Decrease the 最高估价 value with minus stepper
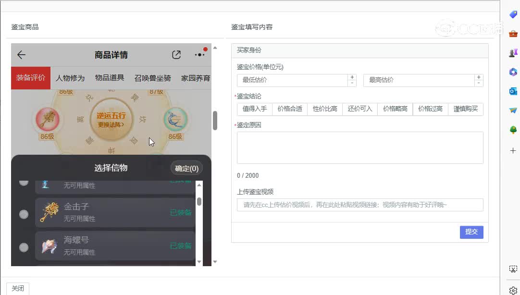The width and height of the screenshot is (520, 295). coord(479,83)
